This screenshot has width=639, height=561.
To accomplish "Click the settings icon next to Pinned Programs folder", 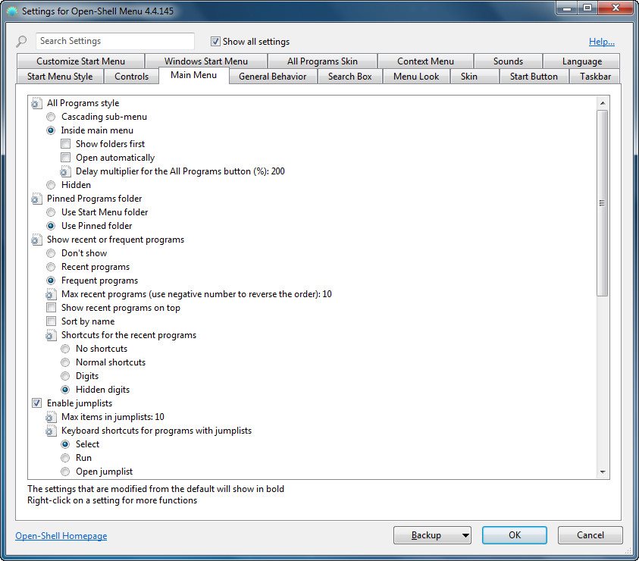I will click(36, 199).
